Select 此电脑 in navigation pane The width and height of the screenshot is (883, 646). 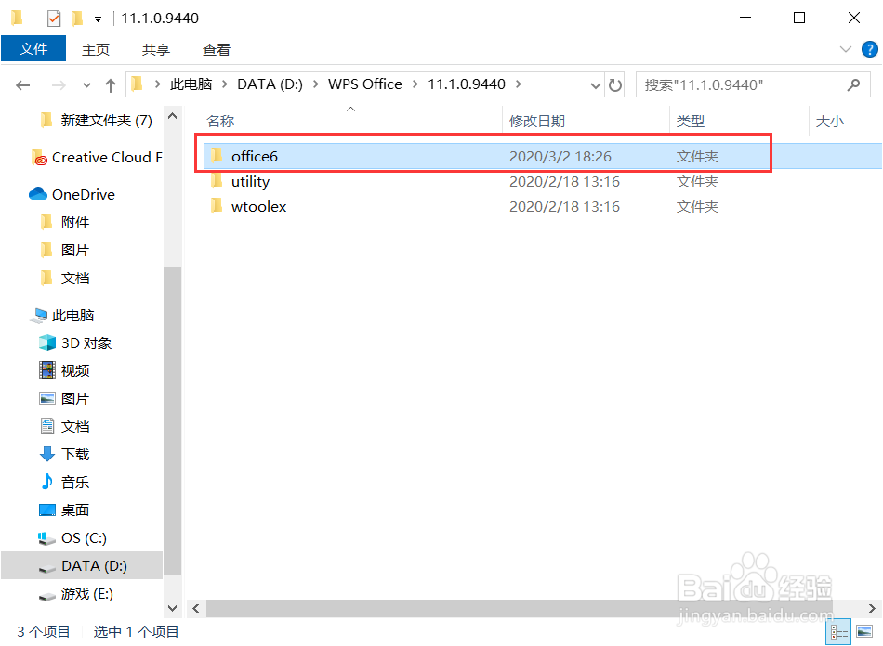point(72,316)
